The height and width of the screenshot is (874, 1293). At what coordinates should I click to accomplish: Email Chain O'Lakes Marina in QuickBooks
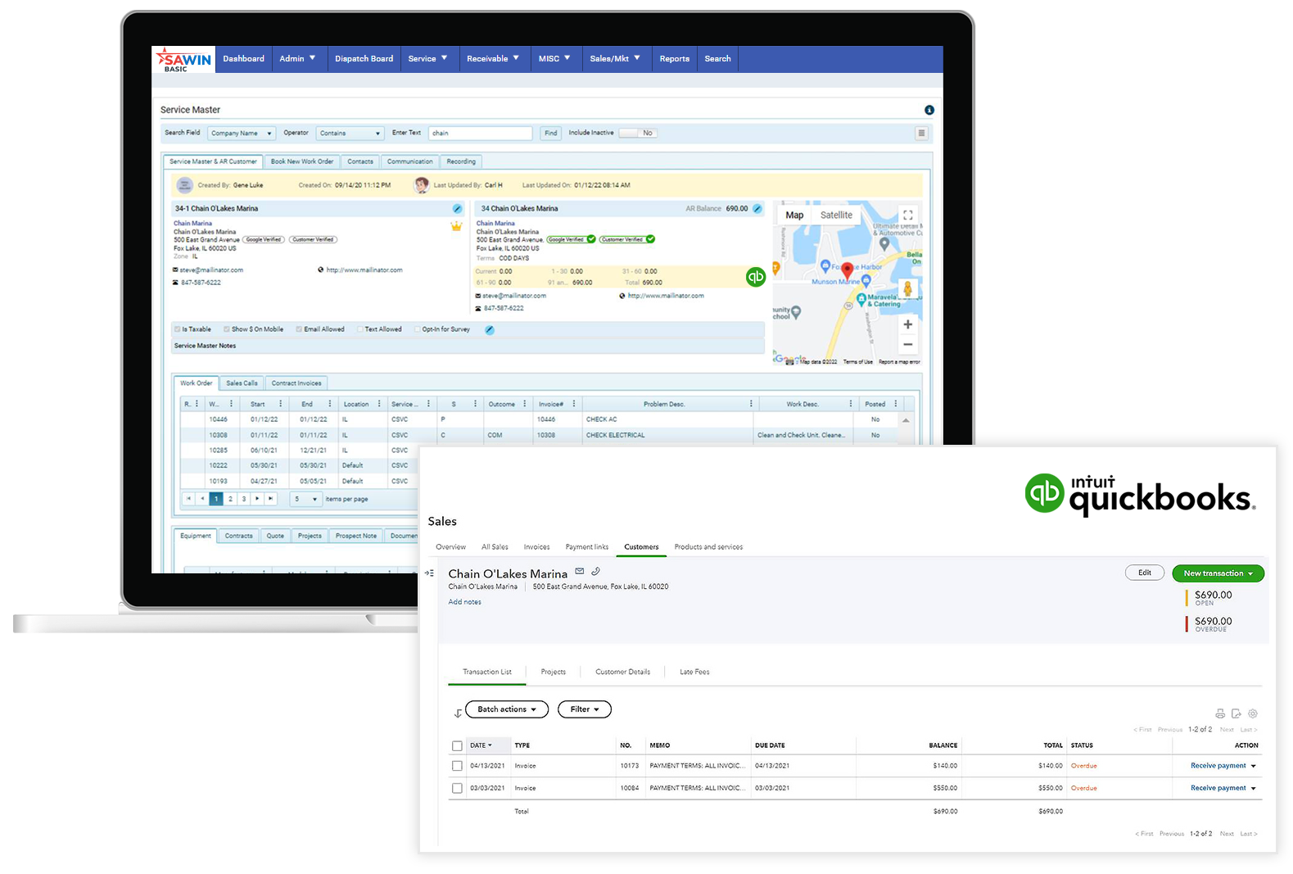580,571
